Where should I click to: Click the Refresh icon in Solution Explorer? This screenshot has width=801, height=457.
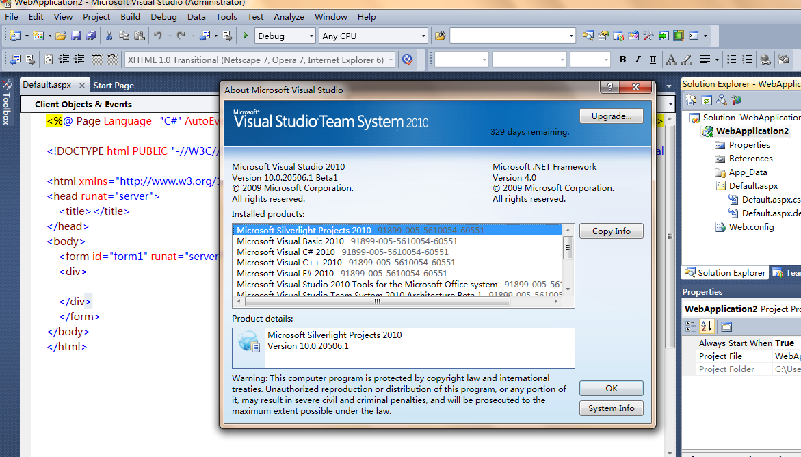707,100
